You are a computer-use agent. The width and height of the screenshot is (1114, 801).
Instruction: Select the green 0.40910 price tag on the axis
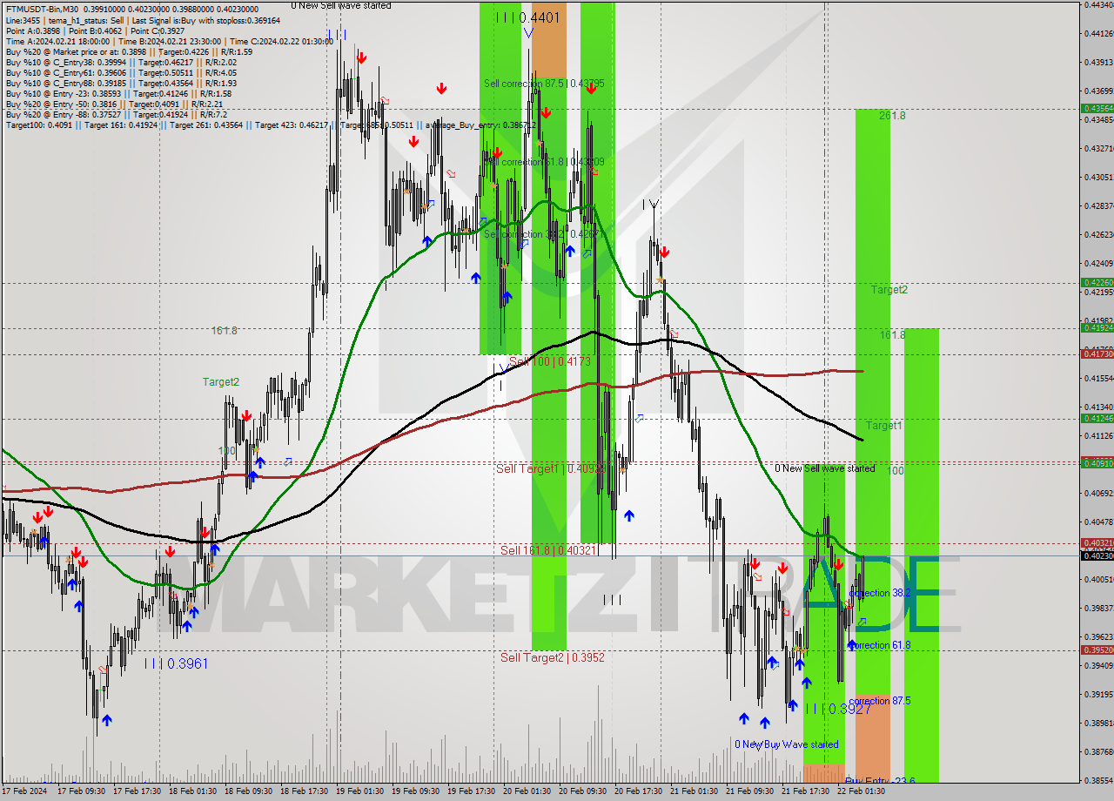(x=1097, y=463)
